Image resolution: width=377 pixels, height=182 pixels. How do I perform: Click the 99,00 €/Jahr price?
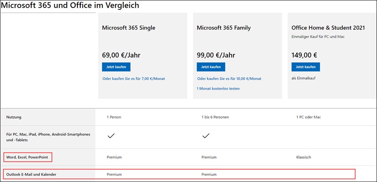pyautogui.click(x=216, y=55)
